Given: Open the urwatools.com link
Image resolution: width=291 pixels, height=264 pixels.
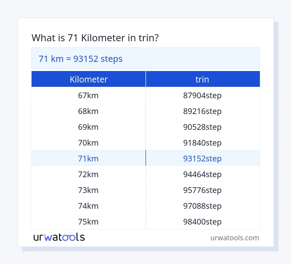Looking at the screenshot, I should (234, 238).
